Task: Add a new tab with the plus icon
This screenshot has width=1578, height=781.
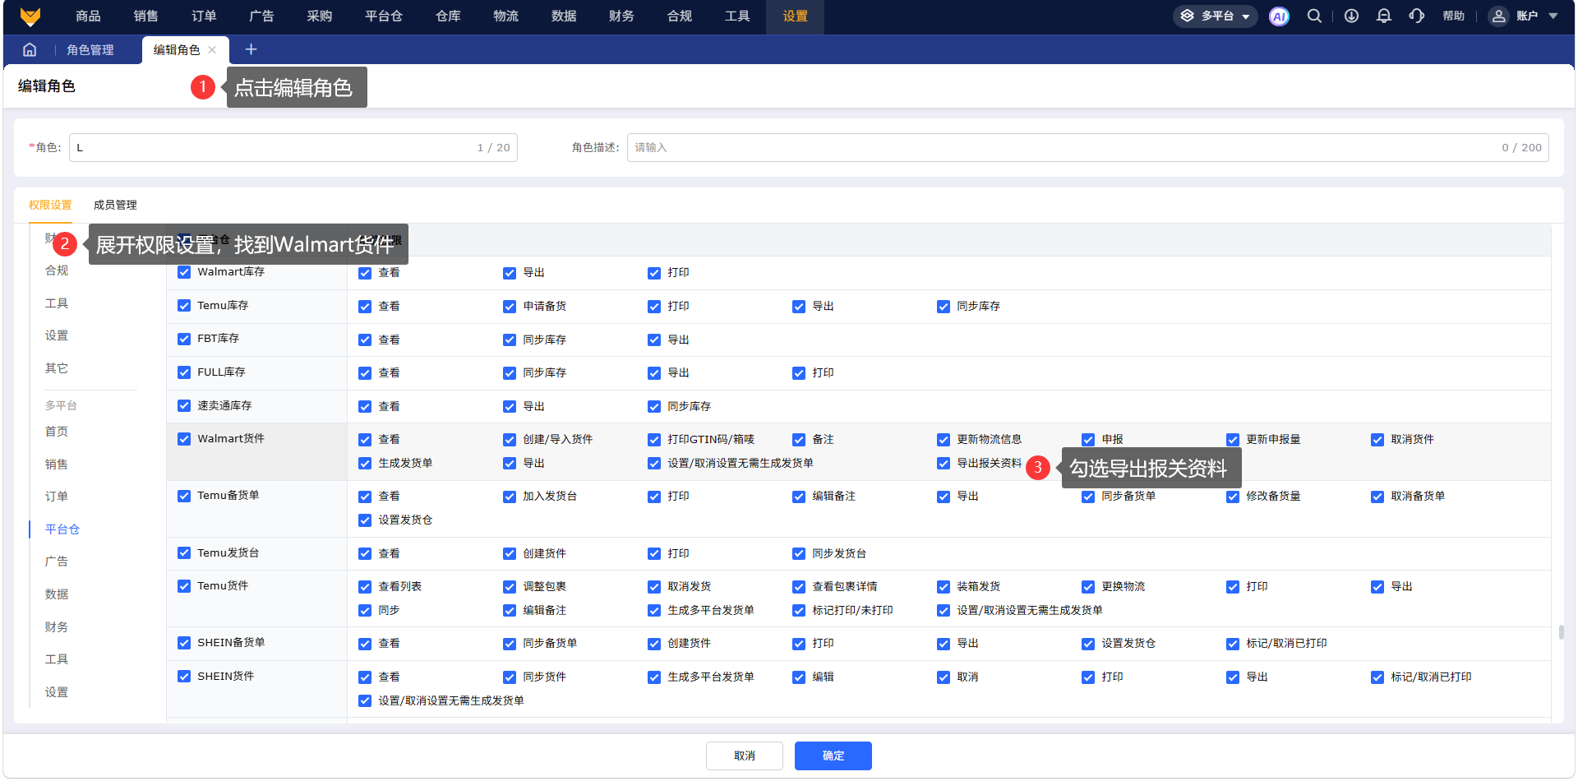Action: 251,50
